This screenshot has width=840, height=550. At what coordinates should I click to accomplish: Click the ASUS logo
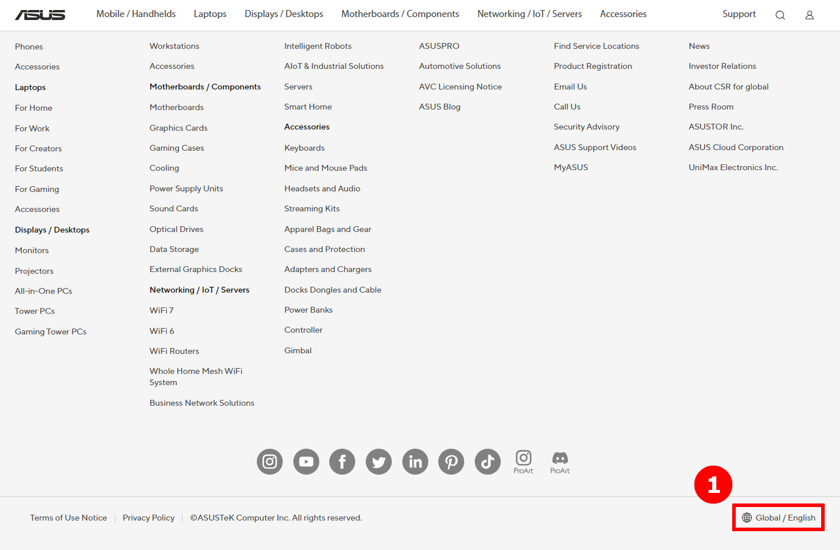[x=40, y=15]
